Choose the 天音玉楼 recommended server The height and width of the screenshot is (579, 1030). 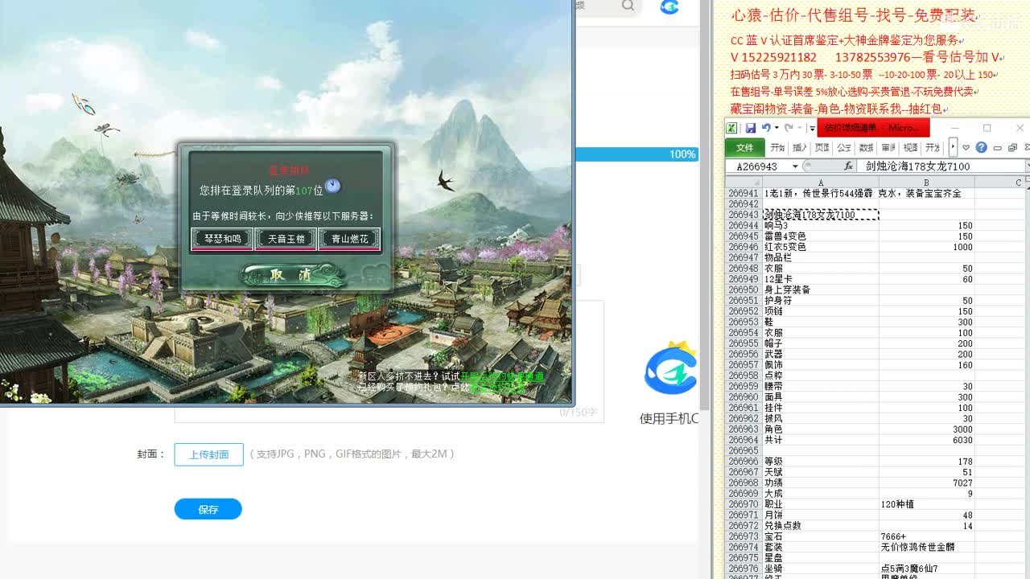(x=286, y=239)
